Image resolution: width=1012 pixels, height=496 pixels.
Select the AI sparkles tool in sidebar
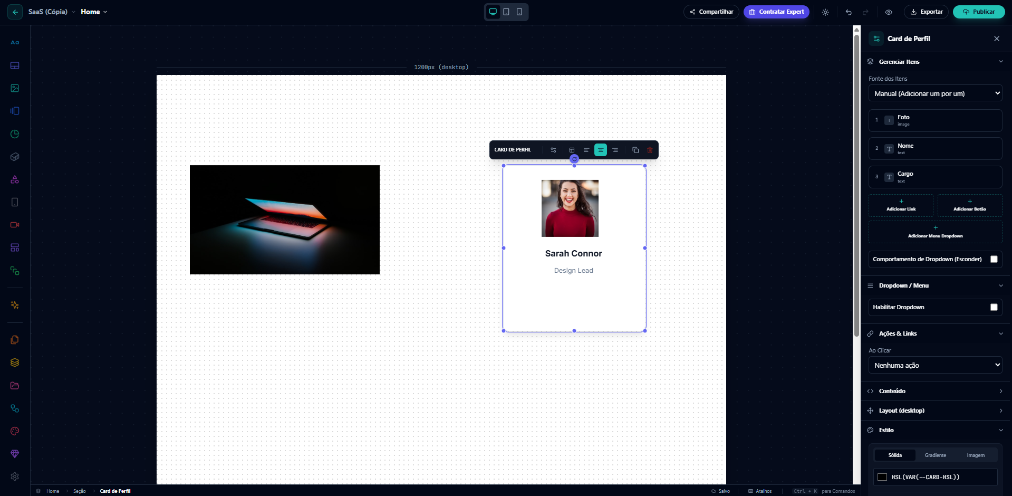pos(14,306)
